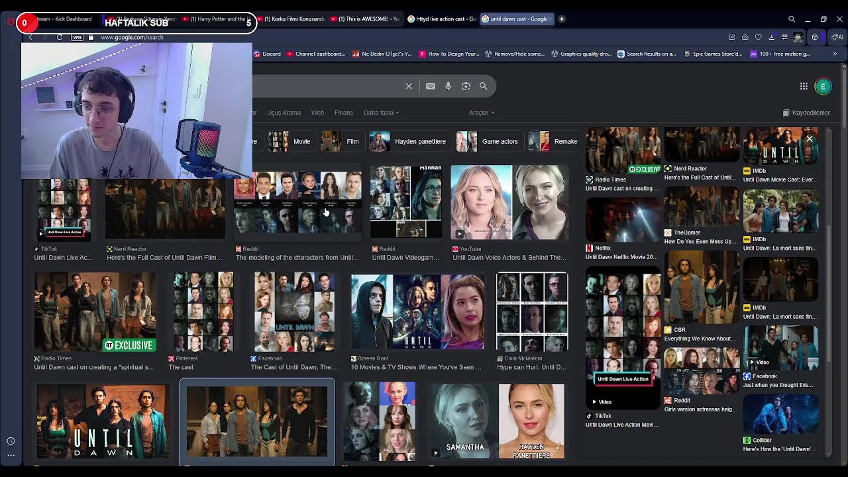This screenshot has width=848, height=477.
Task: Open Opera easy setup sliders icon
Action: point(784,37)
